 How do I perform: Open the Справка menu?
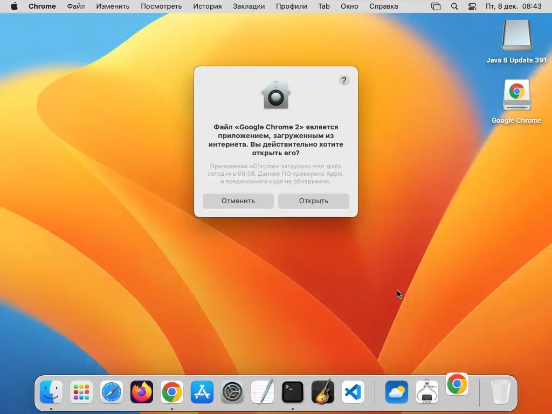[x=384, y=6]
